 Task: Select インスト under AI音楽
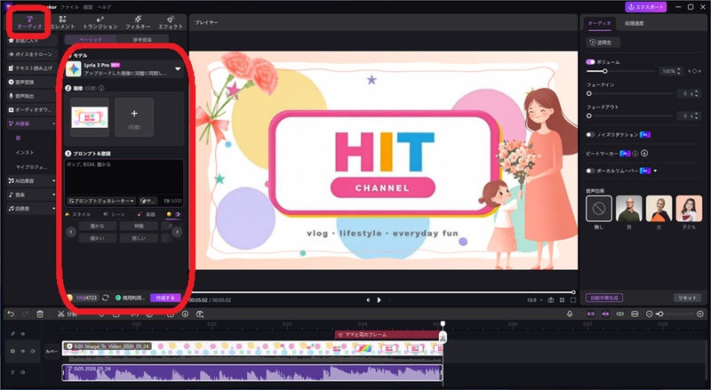click(x=25, y=153)
